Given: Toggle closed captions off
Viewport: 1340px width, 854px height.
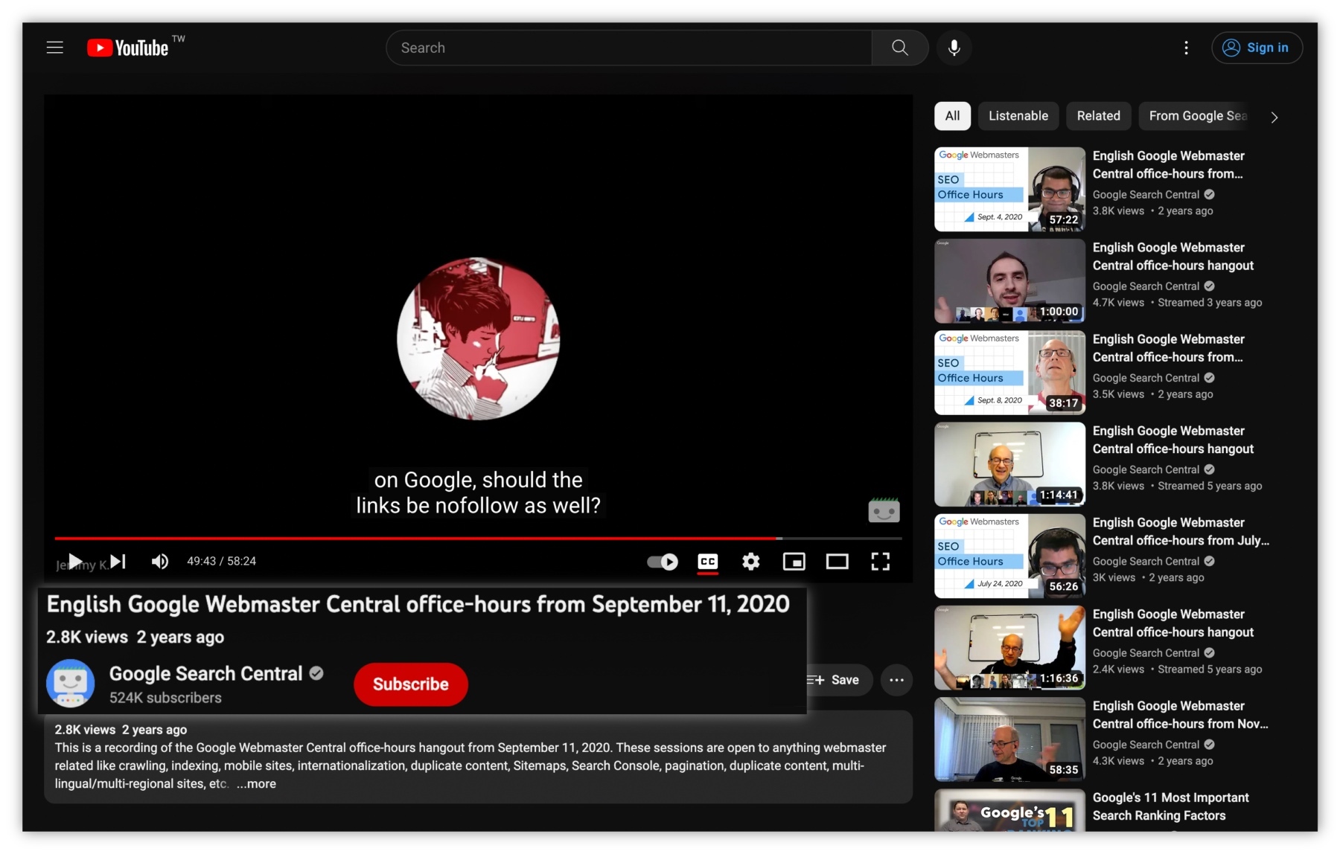Looking at the screenshot, I should (707, 562).
